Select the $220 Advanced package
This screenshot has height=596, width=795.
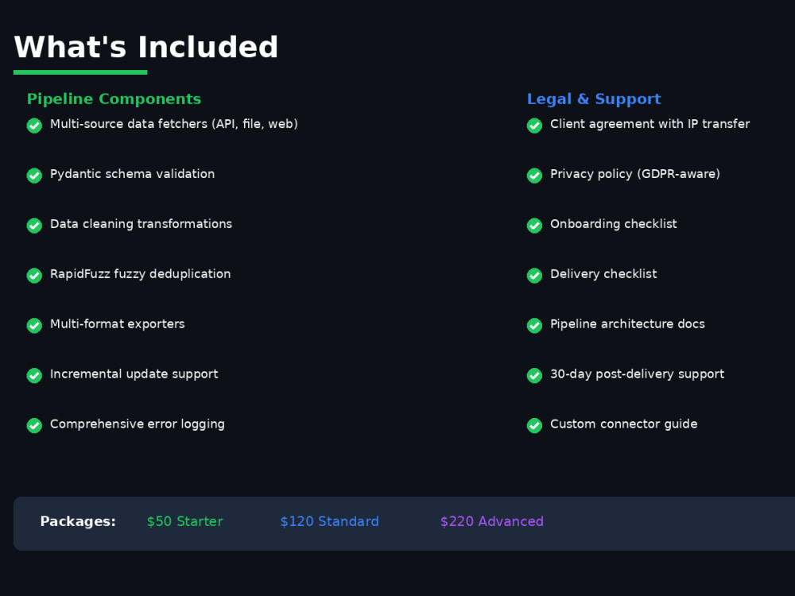coord(492,521)
